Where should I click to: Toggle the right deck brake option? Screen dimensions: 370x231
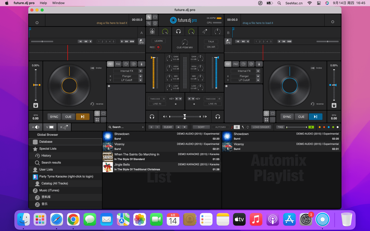click(313, 68)
